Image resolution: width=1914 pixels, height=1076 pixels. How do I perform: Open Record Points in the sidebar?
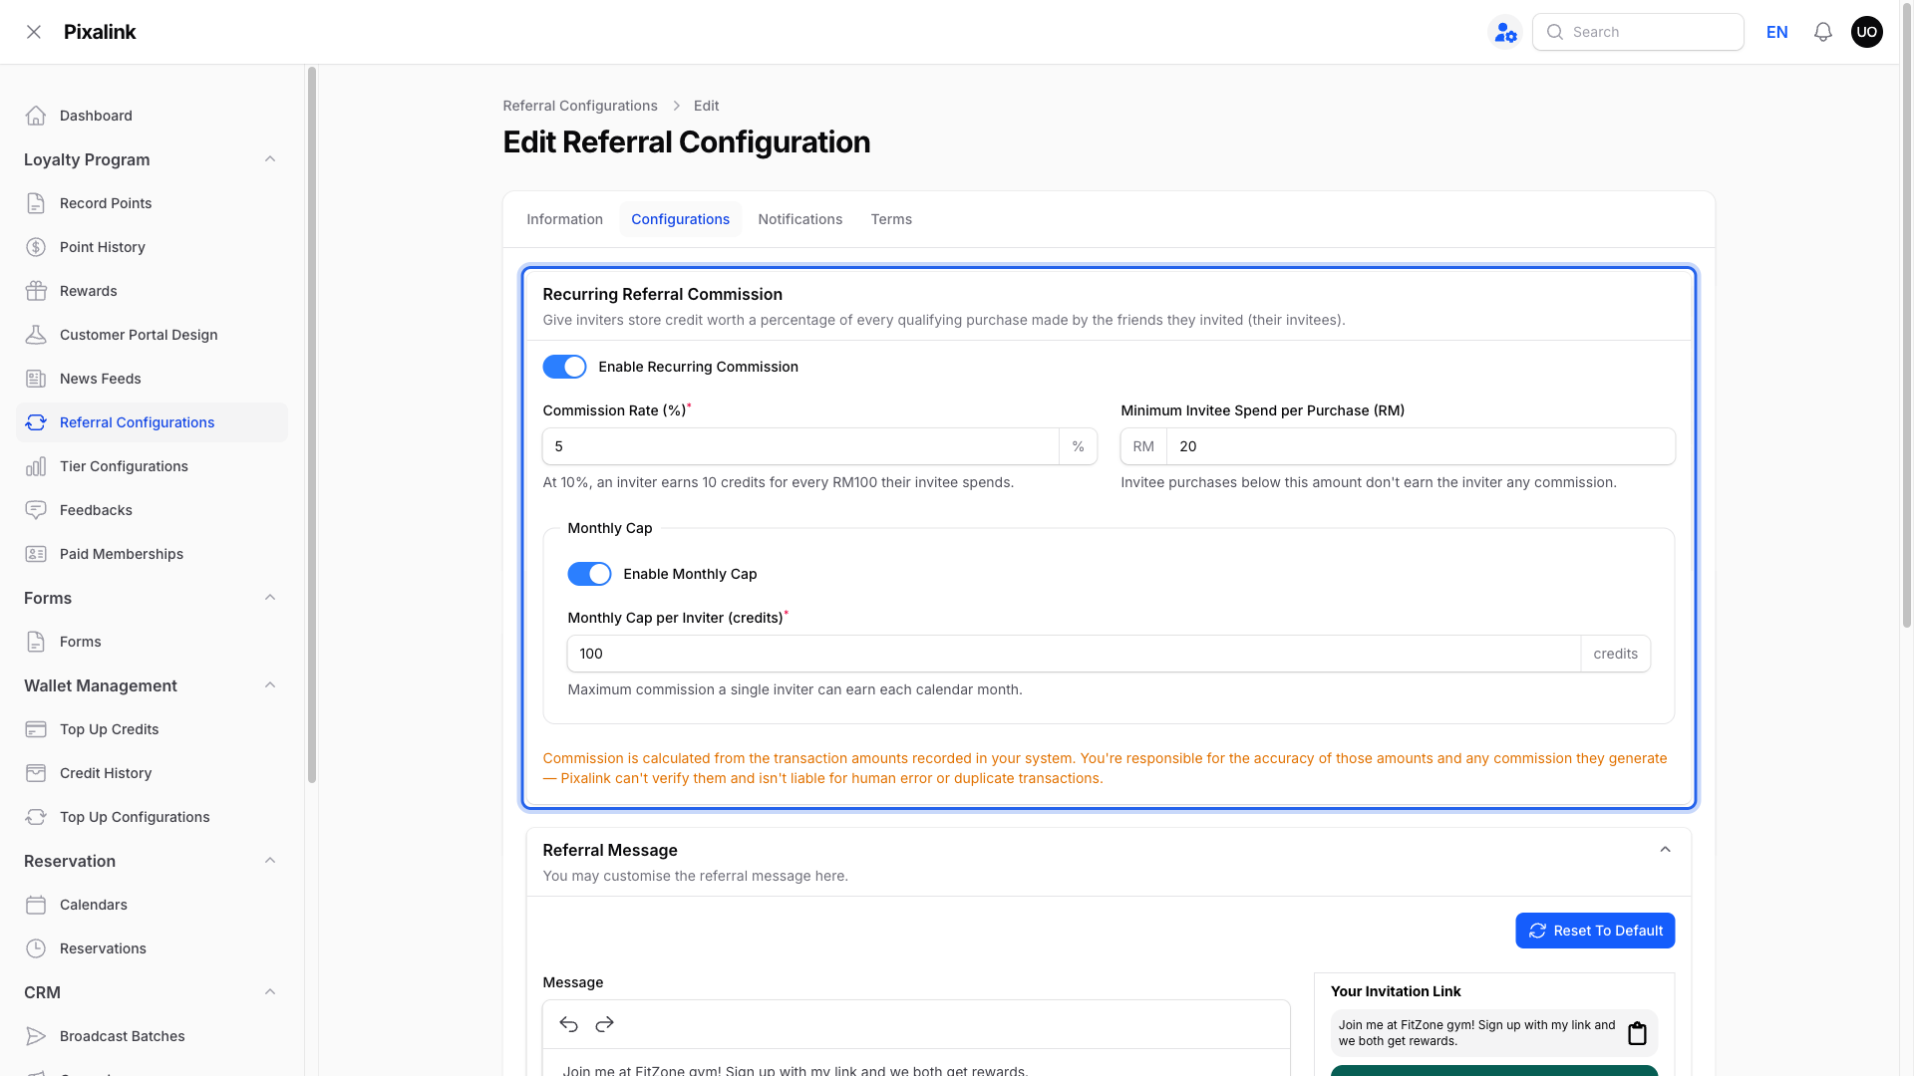click(x=152, y=203)
